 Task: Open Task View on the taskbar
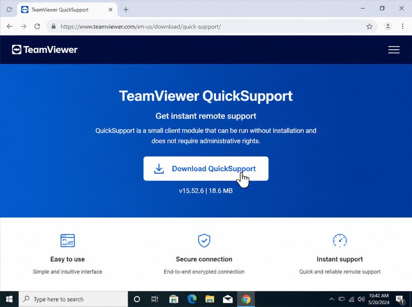pos(155,299)
